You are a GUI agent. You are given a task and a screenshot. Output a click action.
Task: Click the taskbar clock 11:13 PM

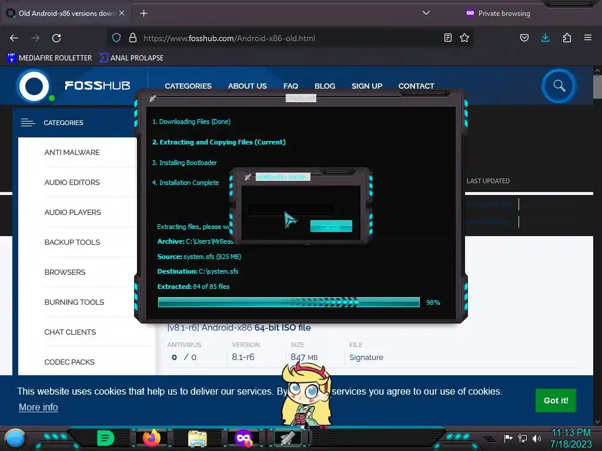(x=571, y=433)
